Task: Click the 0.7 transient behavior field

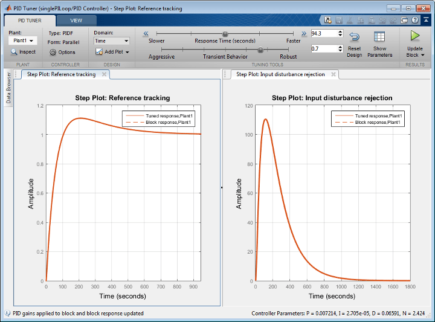Action: [x=323, y=48]
